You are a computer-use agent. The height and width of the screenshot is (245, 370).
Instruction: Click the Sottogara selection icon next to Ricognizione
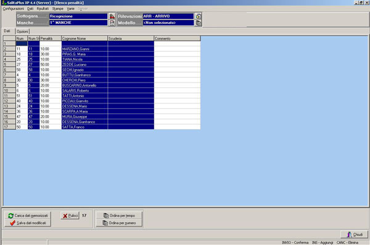click(x=112, y=16)
